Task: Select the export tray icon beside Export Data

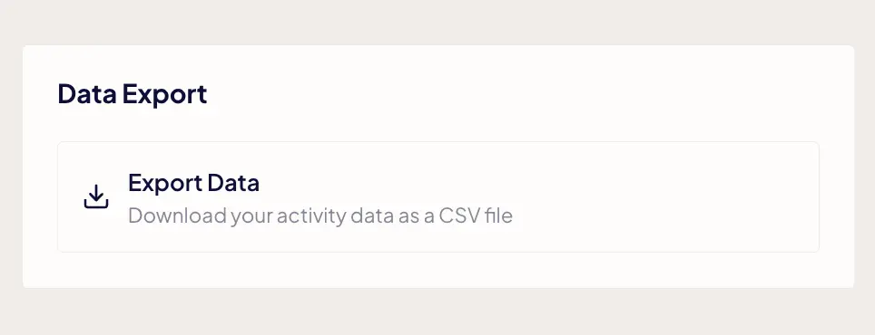Action: pos(96,197)
